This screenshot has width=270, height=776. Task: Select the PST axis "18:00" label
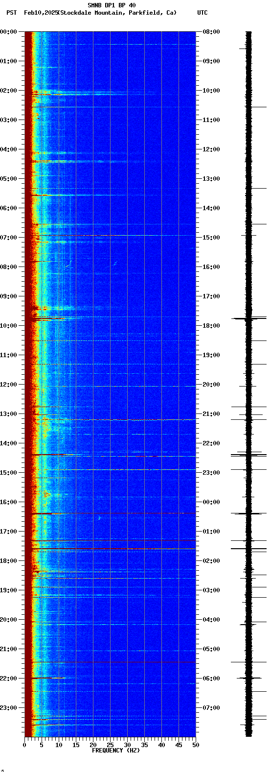8,561
